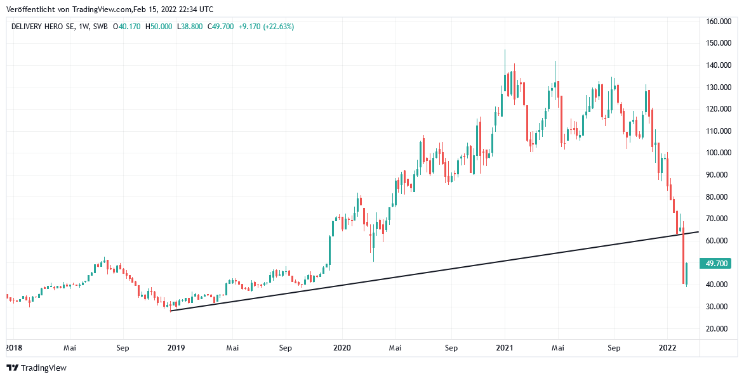
Task: Click the open value O40.170
Action: pos(127,27)
